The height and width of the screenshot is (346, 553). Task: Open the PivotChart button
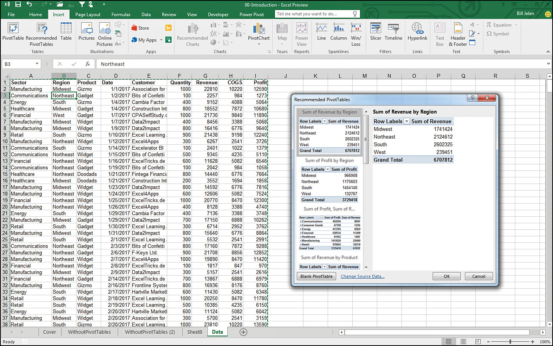[259, 33]
